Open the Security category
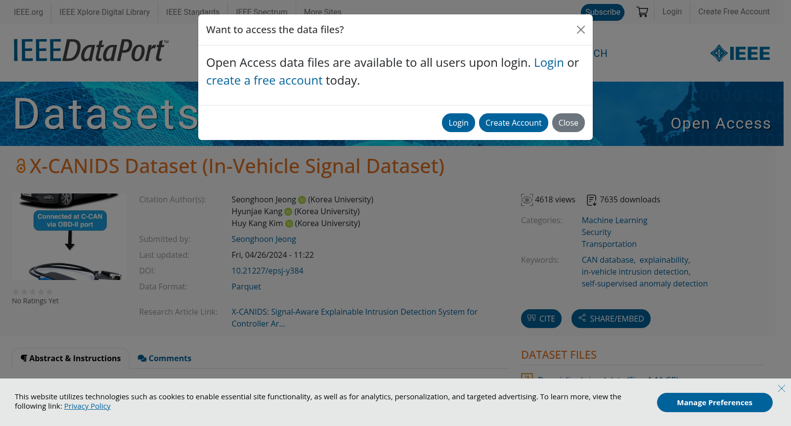This screenshot has height=426, width=791. click(x=596, y=233)
